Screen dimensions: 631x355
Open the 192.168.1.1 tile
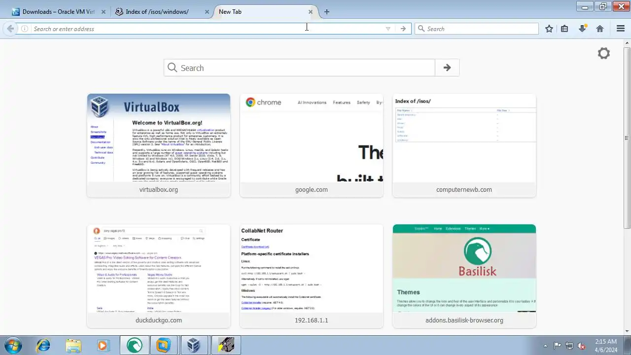(312, 276)
